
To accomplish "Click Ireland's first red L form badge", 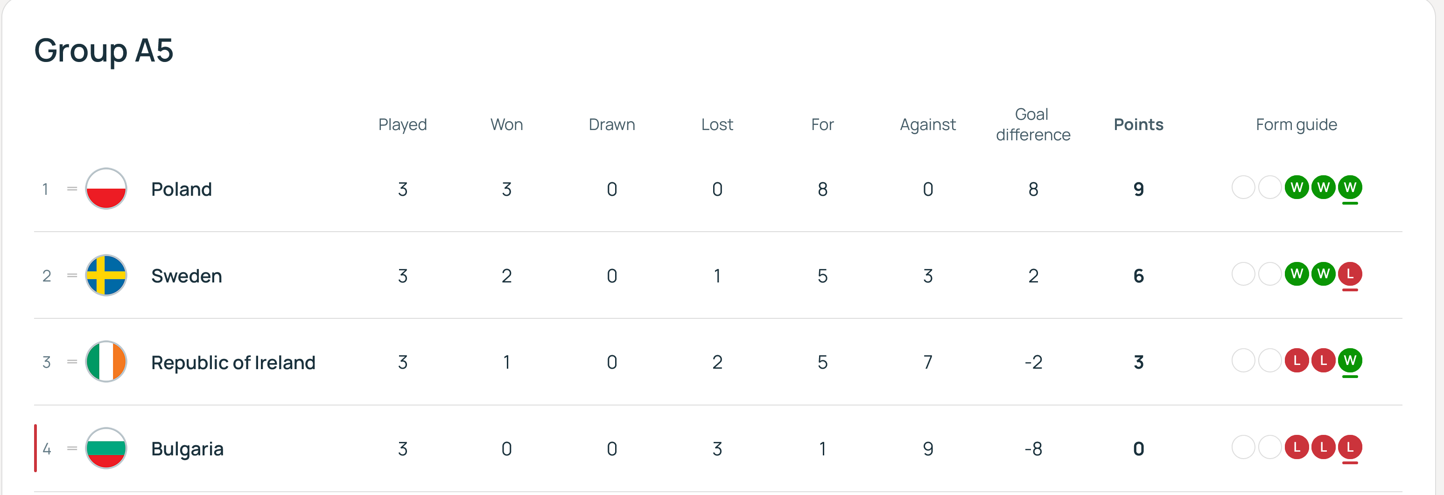I will coord(1297,361).
